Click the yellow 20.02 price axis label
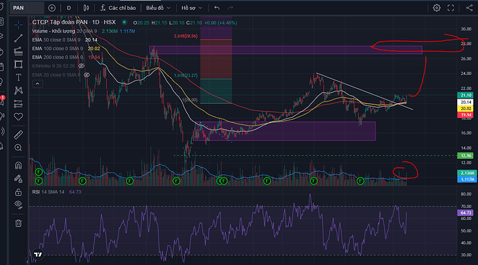 pyautogui.click(x=466, y=108)
